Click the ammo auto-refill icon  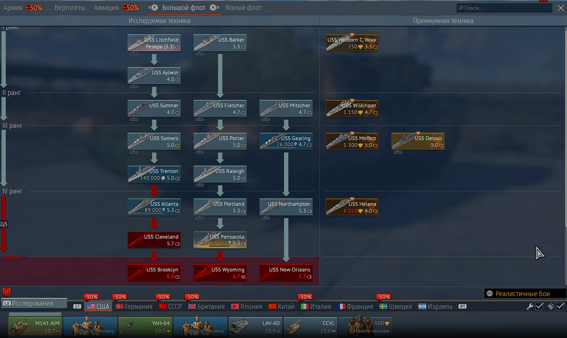pos(551,307)
